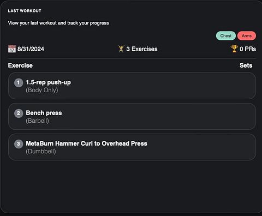262x216 pixels.
Task: Expand the Bench press exercise row
Action: click(x=132, y=116)
